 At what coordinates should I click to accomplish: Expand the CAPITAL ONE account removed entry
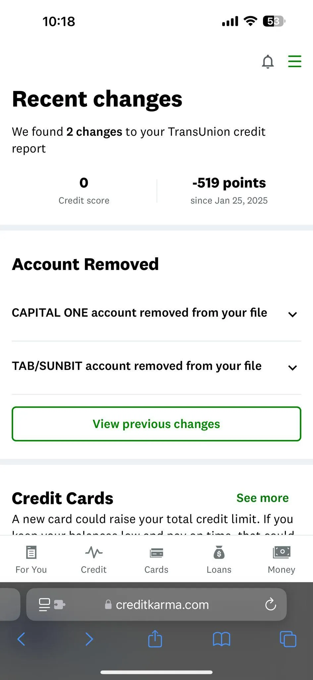coord(156,313)
